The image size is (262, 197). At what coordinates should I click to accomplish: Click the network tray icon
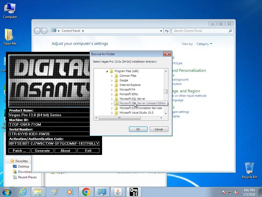230,192
